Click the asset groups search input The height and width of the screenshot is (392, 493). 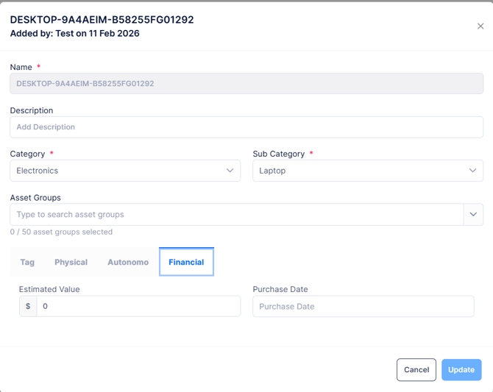tap(235, 215)
